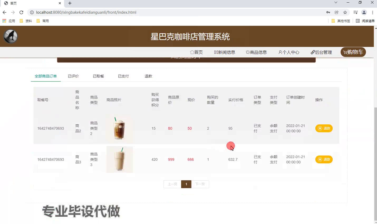Select the 全部商品订单 tab
Screen dimensions: 377x224
click(46, 76)
